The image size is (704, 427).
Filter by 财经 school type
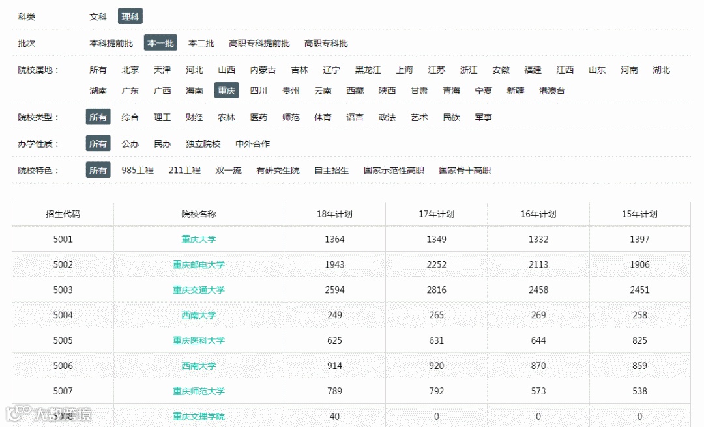[194, 117]
